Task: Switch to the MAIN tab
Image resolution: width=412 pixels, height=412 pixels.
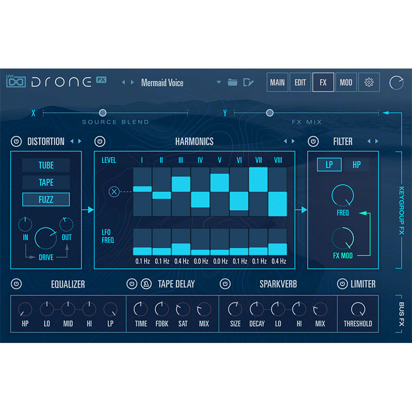Action: point(278,82)
